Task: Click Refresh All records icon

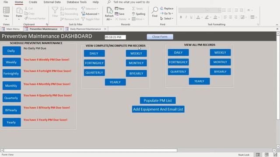Action: pos(109,10)
